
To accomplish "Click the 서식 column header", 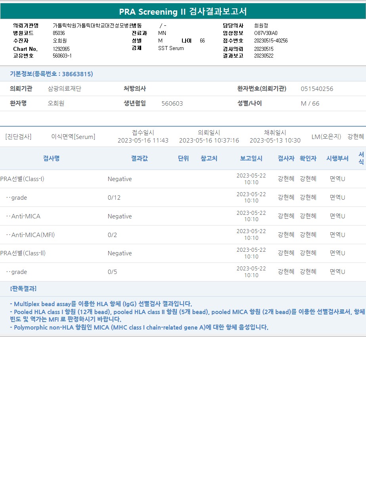I will point(361,158).
